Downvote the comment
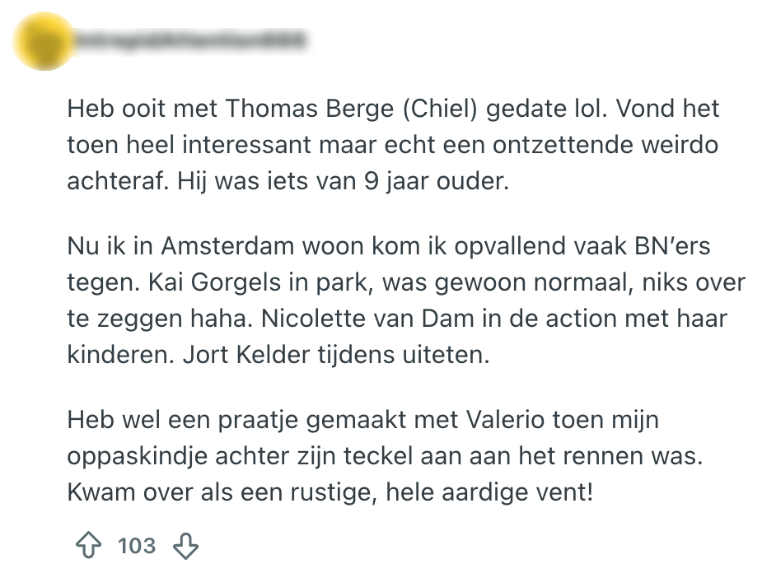The image size is (776, 573). (186, 545)
